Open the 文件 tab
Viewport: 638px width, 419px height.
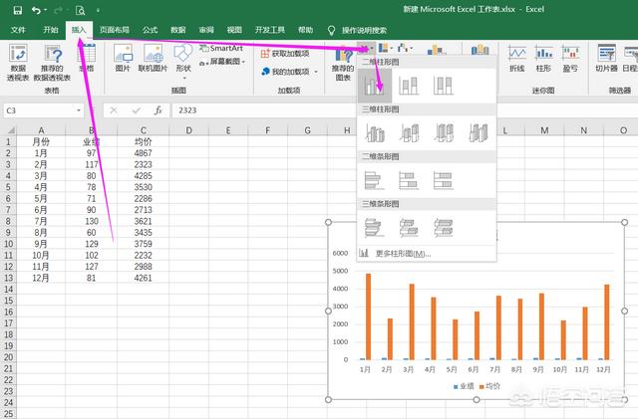coord(18,30)
